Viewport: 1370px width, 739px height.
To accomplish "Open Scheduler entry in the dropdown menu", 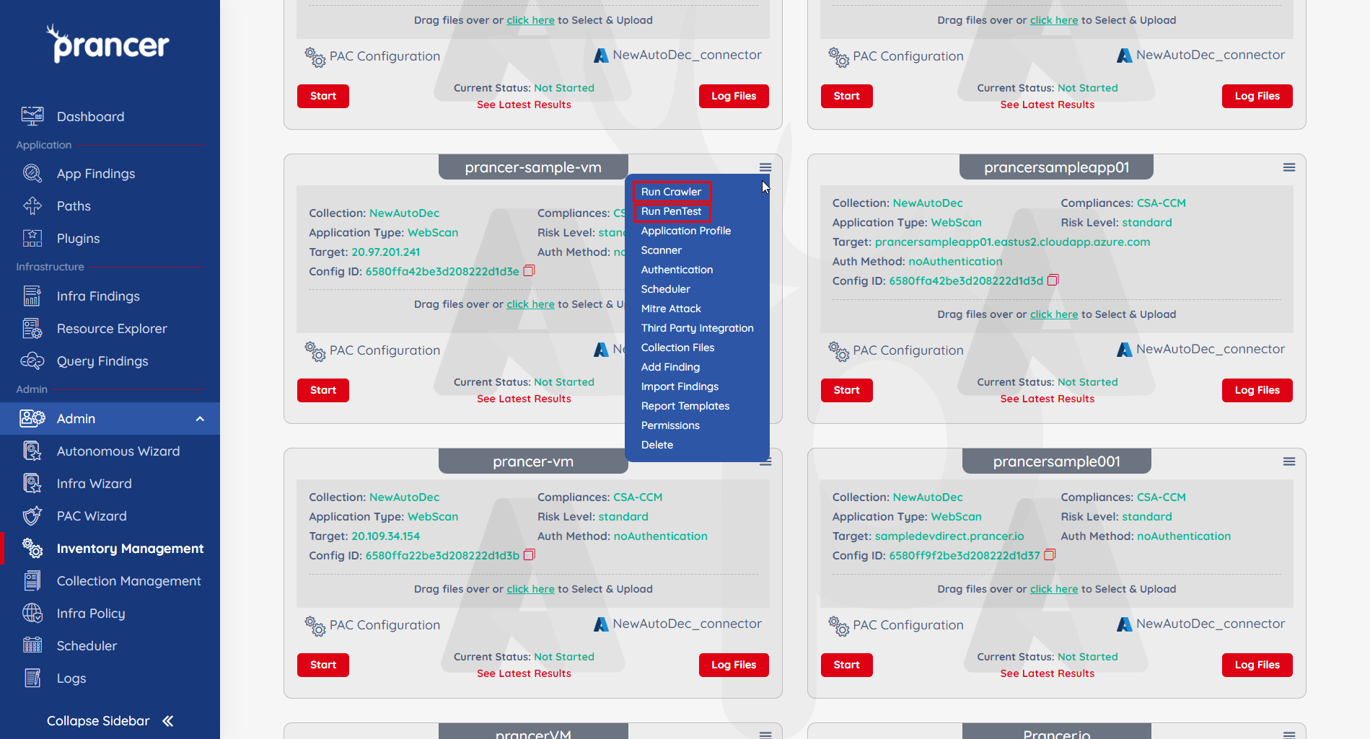I will [x=666, y=289].
